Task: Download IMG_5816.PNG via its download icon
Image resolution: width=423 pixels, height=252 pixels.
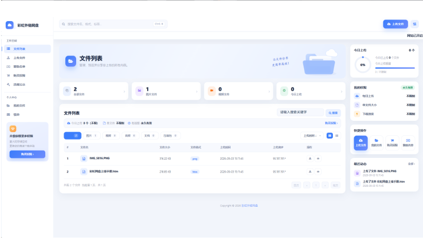Action: click(310, 158)
